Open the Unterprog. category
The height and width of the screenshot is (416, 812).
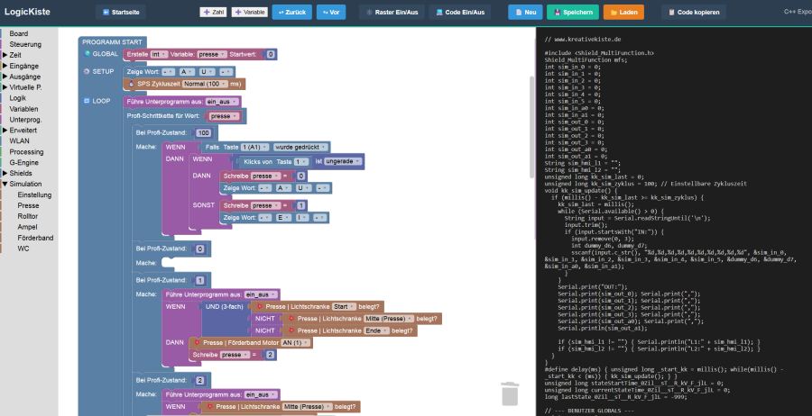pos(25,120)
